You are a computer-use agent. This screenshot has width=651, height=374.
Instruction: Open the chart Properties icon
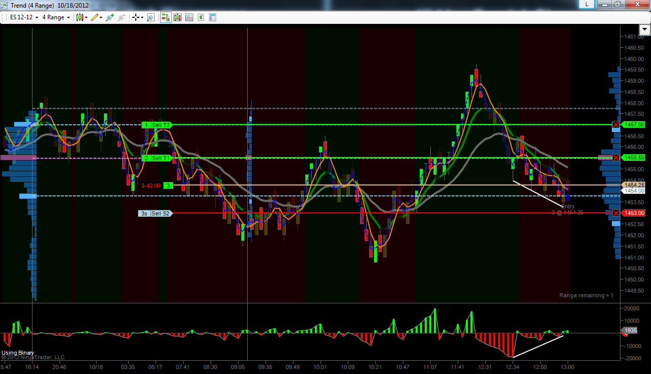213,17
